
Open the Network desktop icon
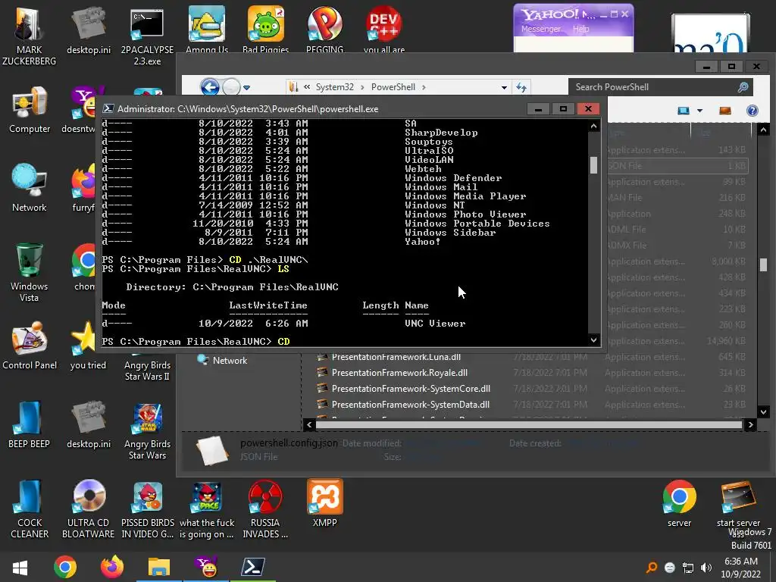point(30,188)
